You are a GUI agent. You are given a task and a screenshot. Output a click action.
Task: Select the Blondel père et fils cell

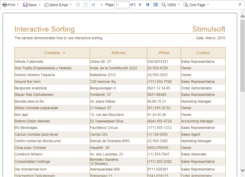pyautogui.click(x=52, y=101)
